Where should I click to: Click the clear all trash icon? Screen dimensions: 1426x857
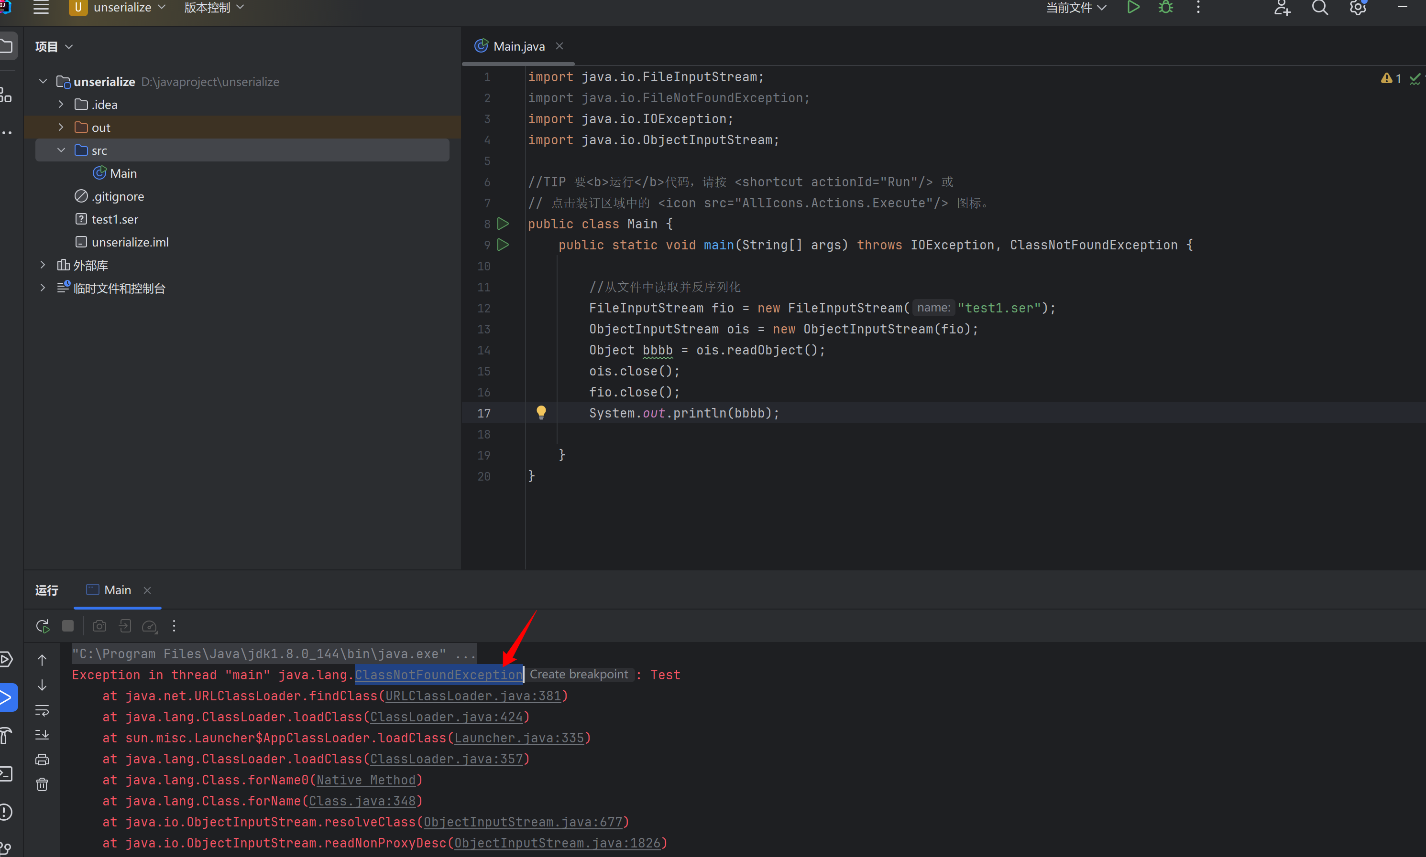pyautogui.click(x=42, y=784)
